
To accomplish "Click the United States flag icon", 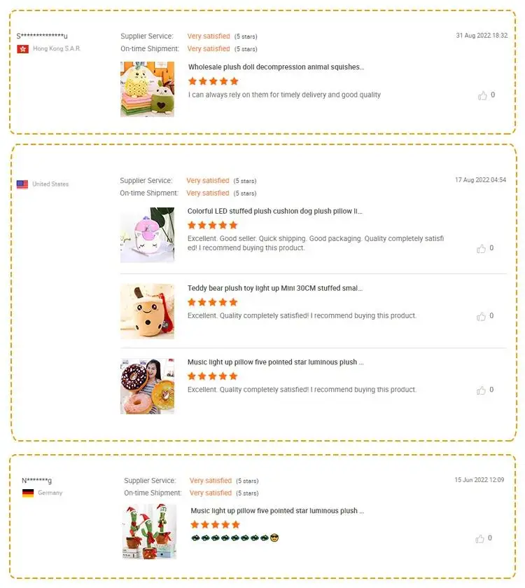I will (22, 184).
